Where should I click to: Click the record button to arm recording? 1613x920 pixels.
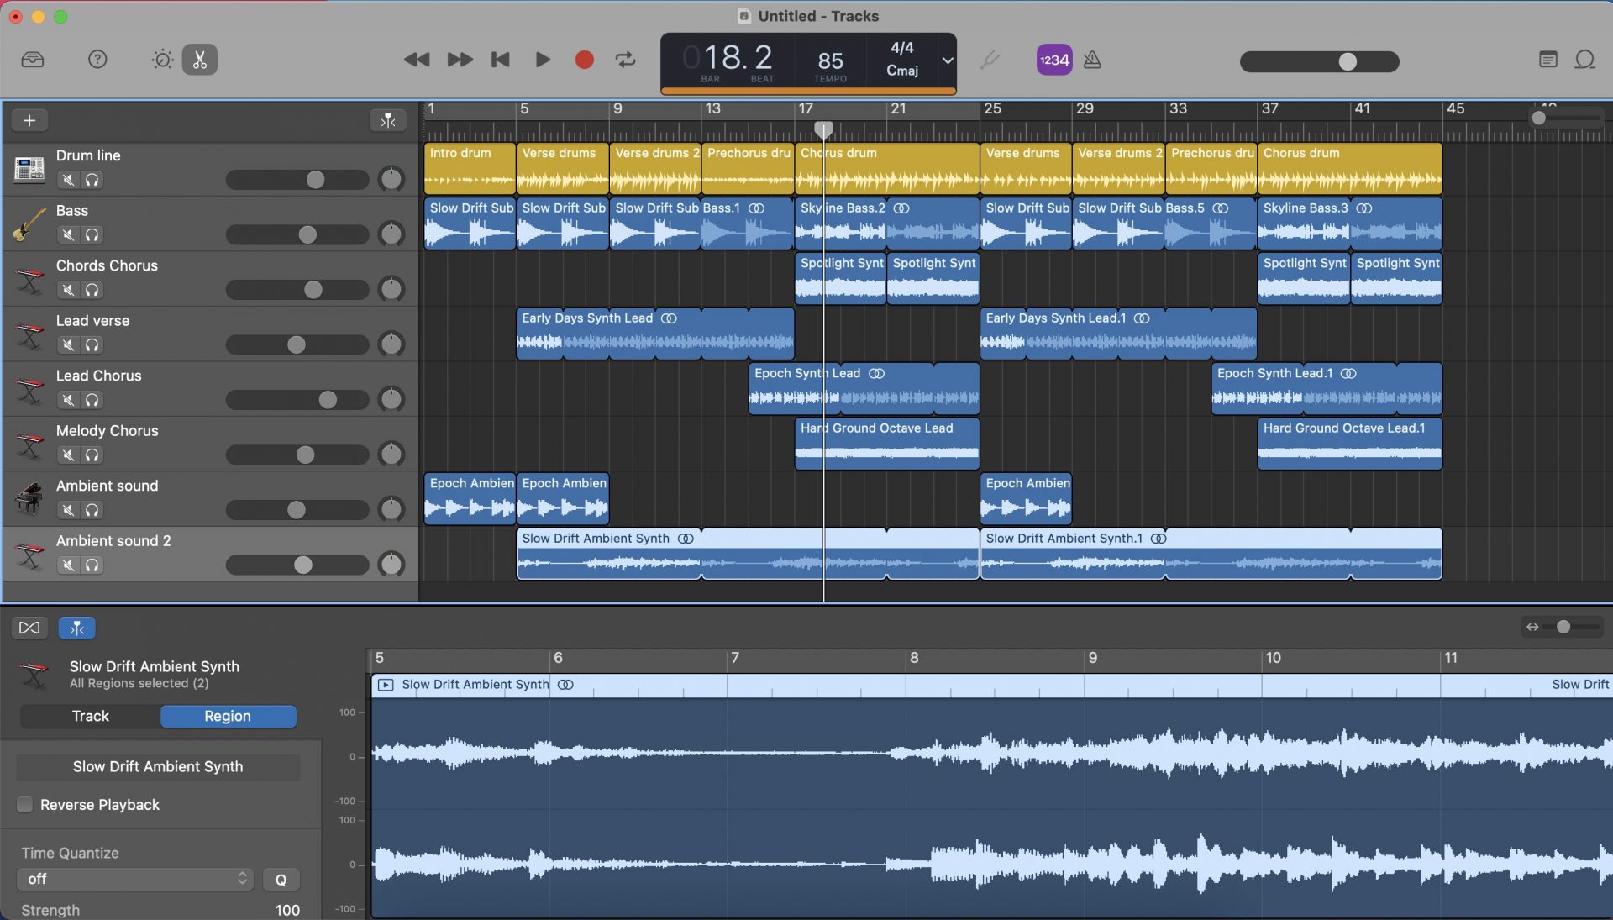tap(583, 60)
